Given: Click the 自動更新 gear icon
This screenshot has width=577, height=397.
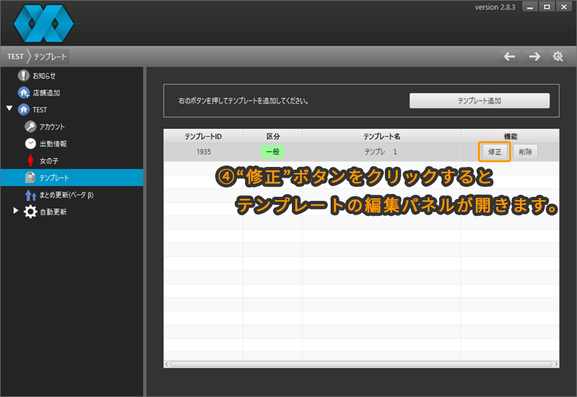Looking at the screenshot, I should point(30,212).
